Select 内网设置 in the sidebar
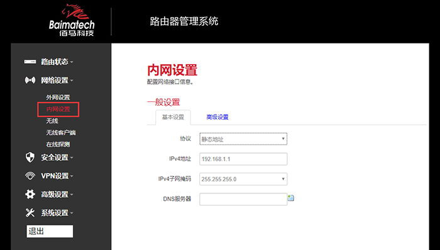This screenshot has width=440, height=250. (x=58, y=109)
